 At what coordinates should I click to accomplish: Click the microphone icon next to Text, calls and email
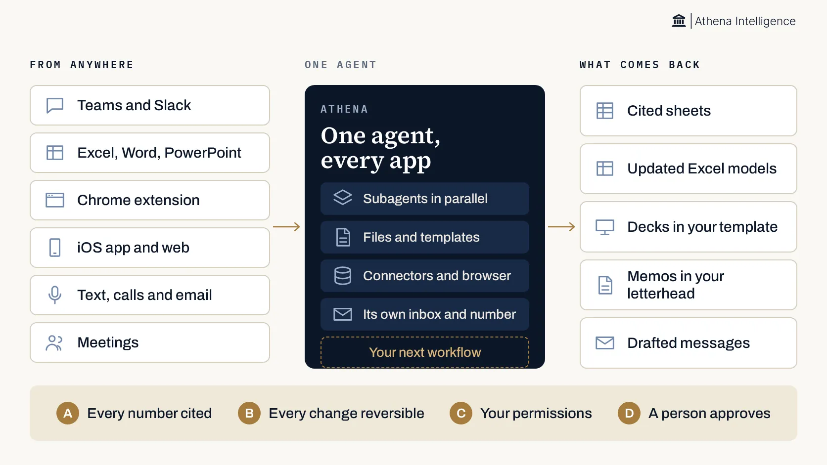pyautogui.click(x=55, y=295)
